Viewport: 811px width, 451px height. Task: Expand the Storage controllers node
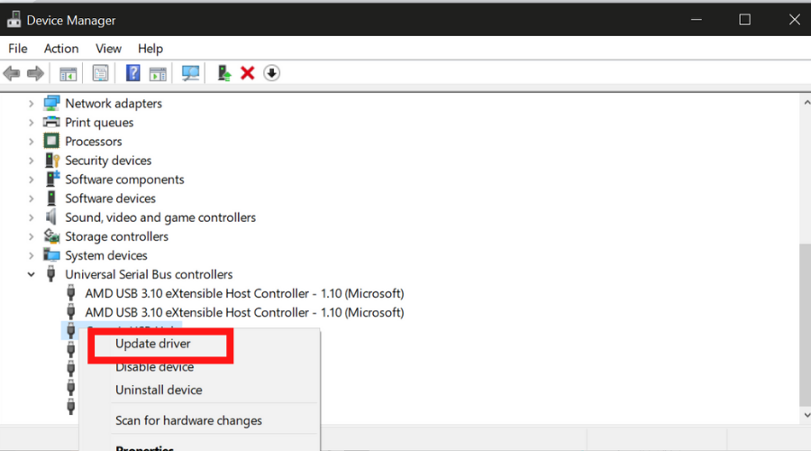point(31,236)
